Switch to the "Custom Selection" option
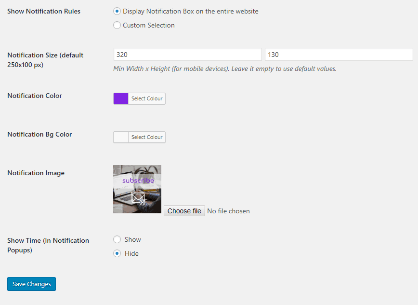 click(x=116, y=25)
